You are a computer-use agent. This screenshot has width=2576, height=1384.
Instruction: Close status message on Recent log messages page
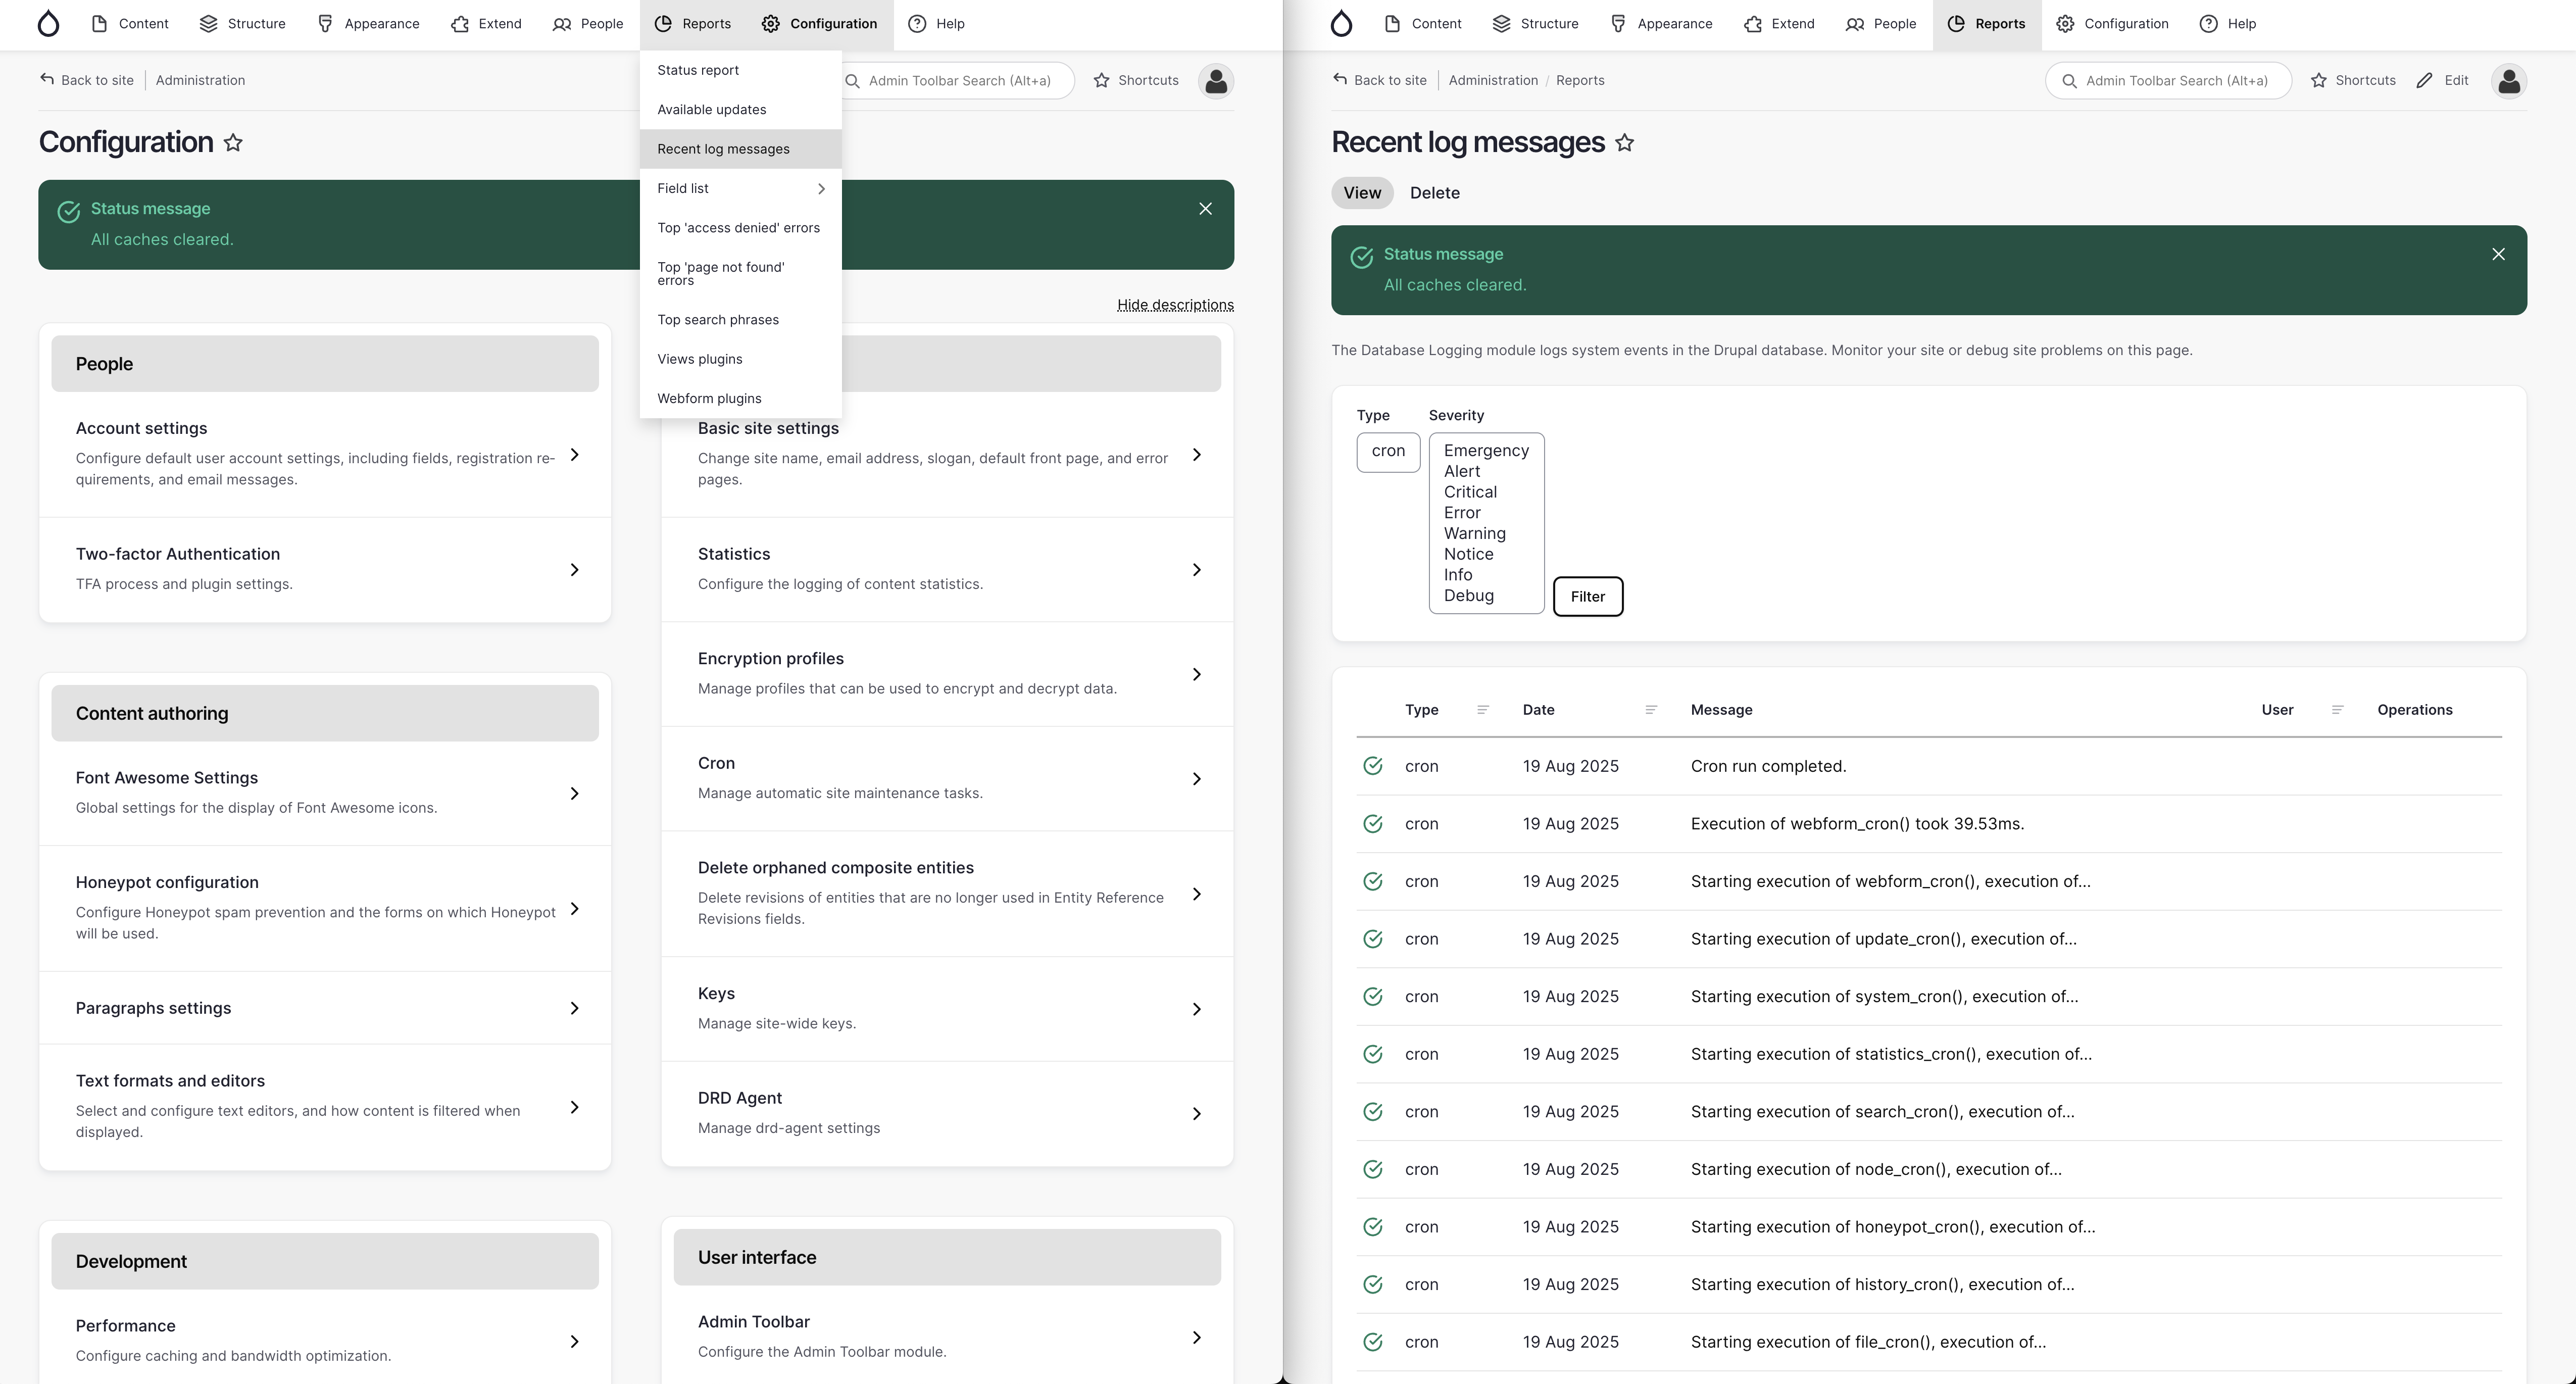coord(2498,254)
